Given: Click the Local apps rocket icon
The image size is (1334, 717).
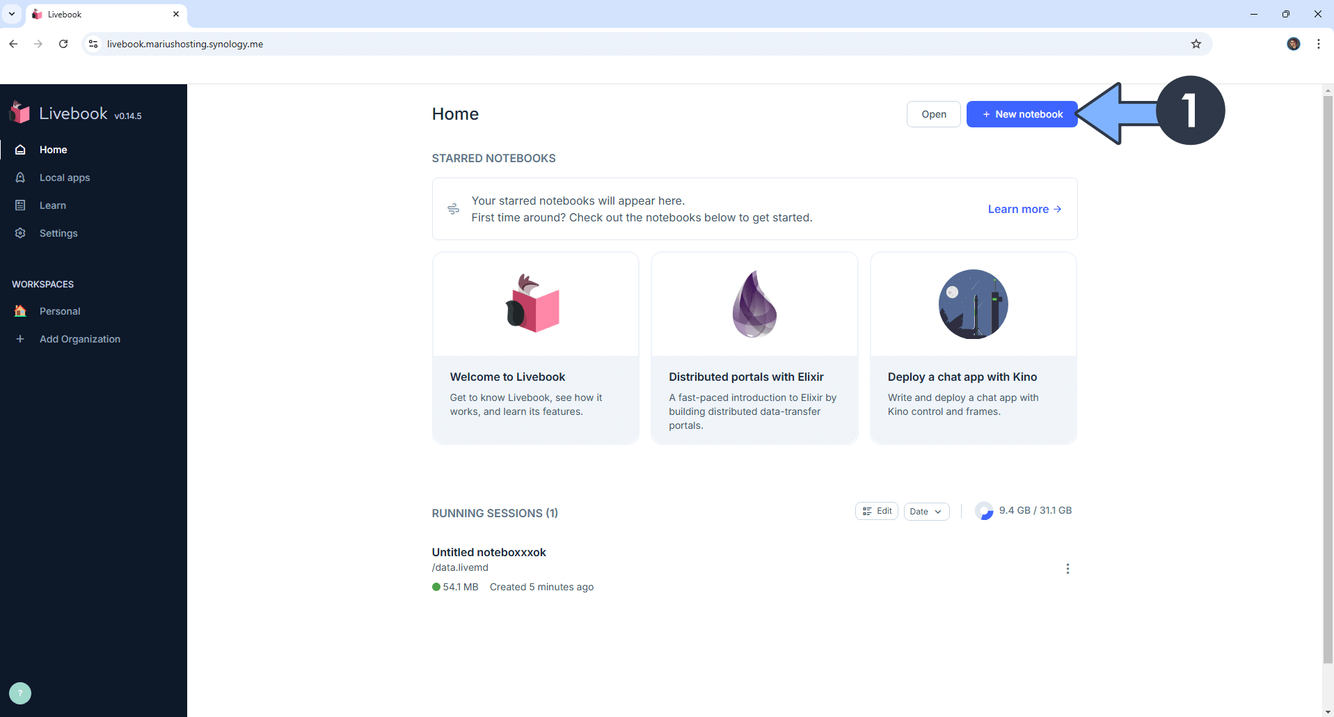Looking at the screenshot, I should [x=20, y=178].
